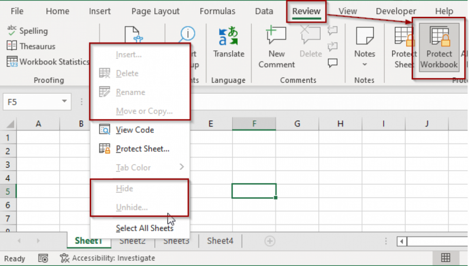Select column H header

tap(340, 123)
